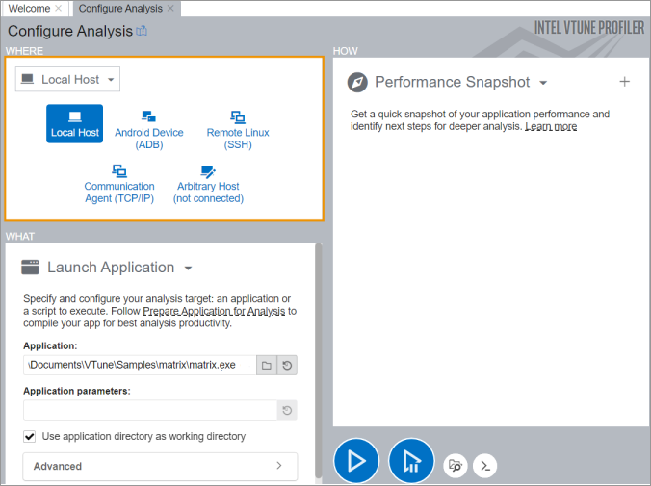651x486 pixels.
Task: Open Performance Snapshot analysis type dropdown
Action: (543, 83)
